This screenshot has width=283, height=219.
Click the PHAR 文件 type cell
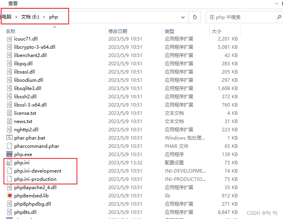pos(177,146)
